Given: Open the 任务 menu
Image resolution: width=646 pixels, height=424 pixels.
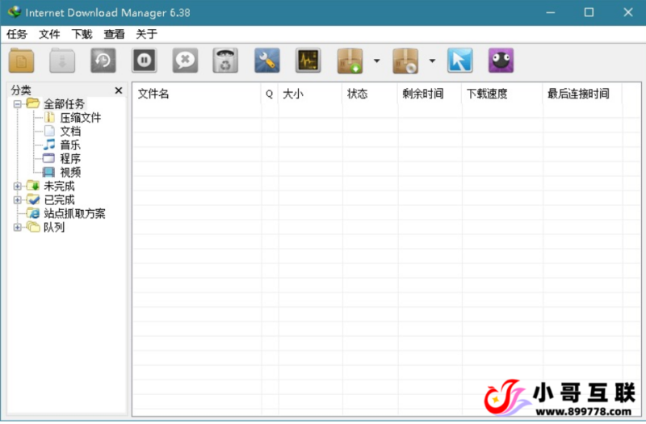Looking at the screenshot, I should tap(17, 34).
